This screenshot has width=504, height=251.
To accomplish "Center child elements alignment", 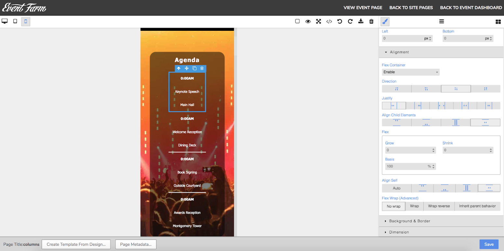I will 485,123.
